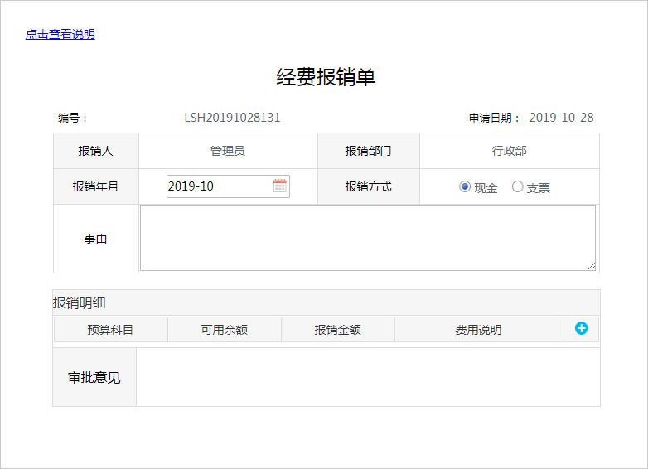The height and width of the screenshot is (469, 648).
Task: Open the 点击查看说明 link
Action: pyautogui.click(x=60, y=34)
